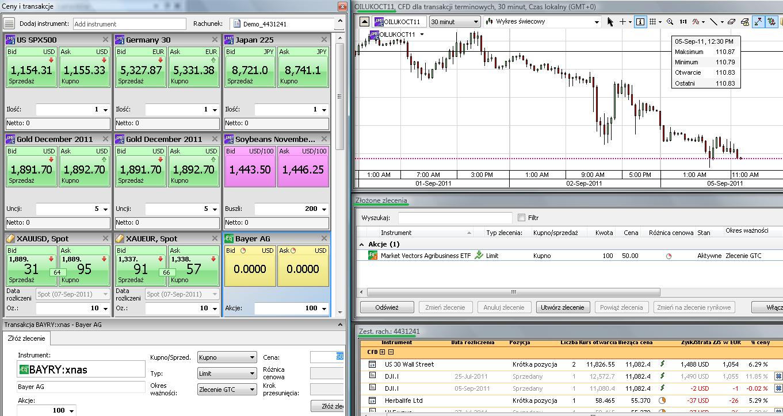Screen dimensions: 783x416
Task: Toggle the chart data info box icon
Action: click(x=640, y=22)
